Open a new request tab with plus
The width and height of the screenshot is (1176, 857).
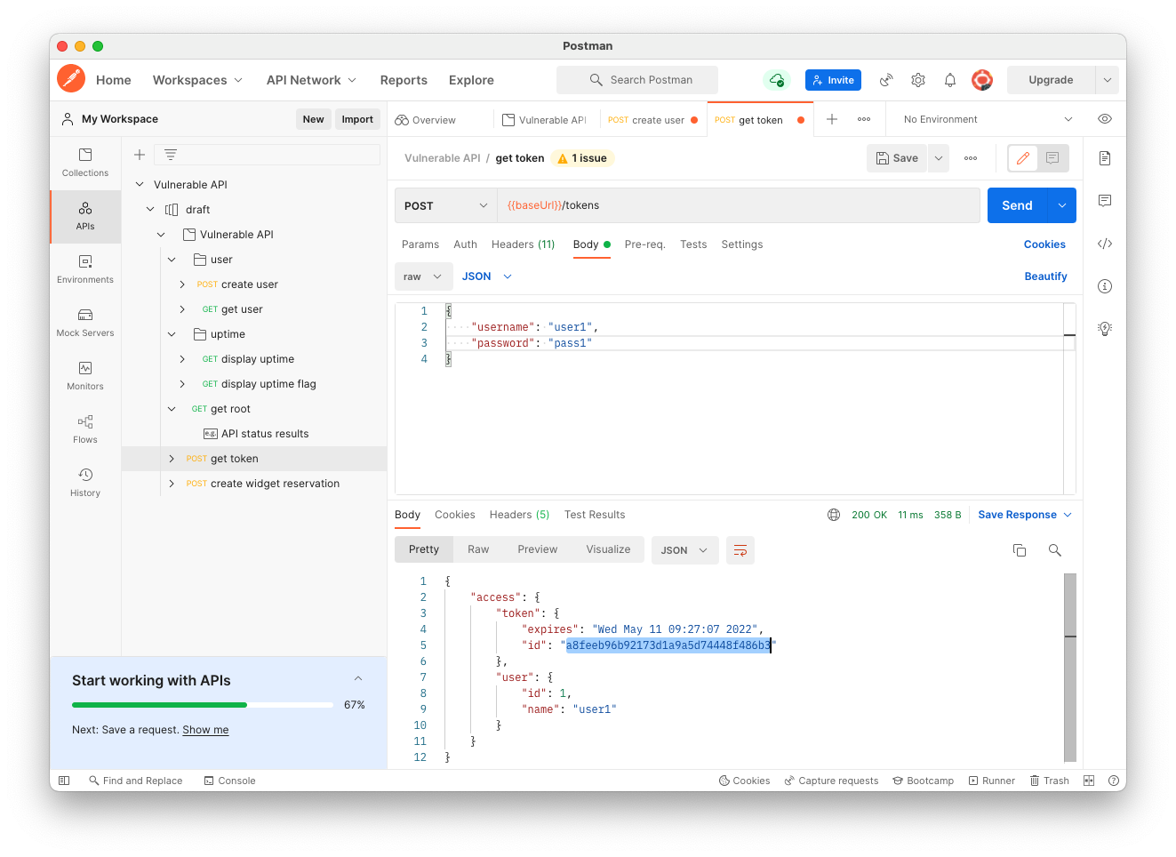832,119
